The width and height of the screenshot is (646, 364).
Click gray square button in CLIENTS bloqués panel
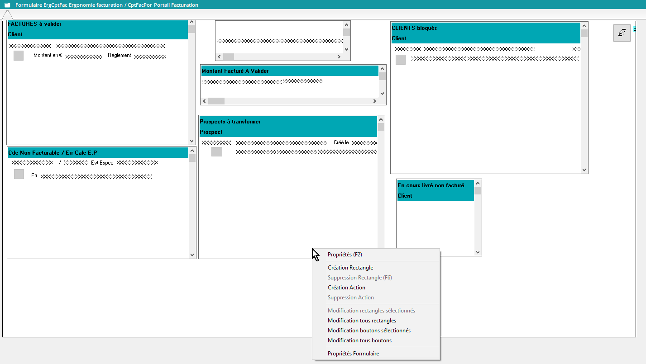click(x=401, y=60)
